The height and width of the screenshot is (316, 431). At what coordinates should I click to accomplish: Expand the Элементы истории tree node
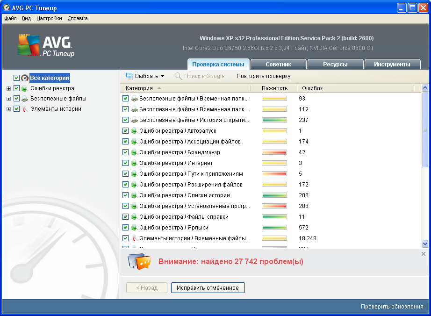pos(8,109)
